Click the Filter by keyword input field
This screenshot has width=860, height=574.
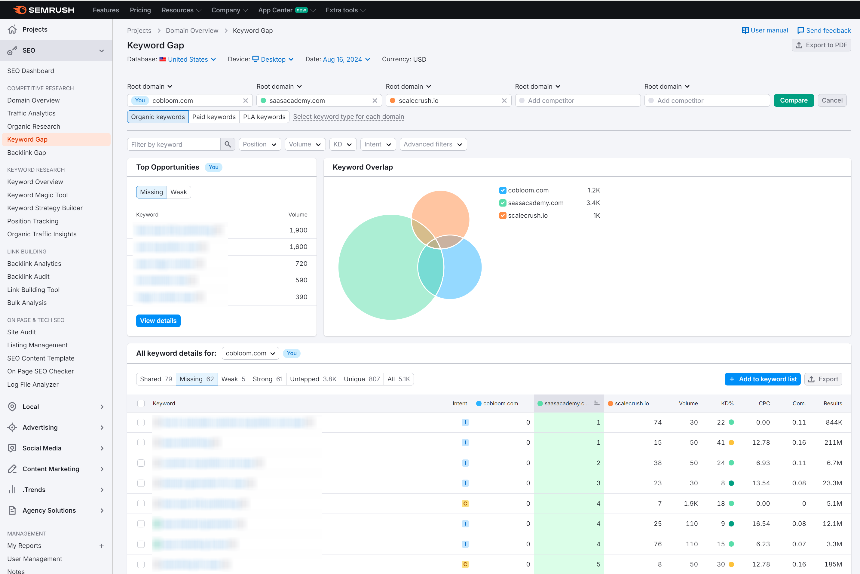tap(174, 144)
